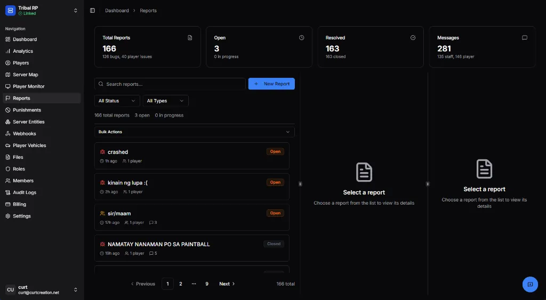Click the right panel resize handle
Image resolution: width=546 pixels, height=300 pixels.
(x=428, y=184)
